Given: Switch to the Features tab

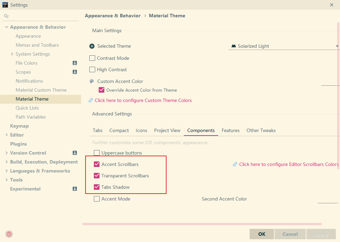Looking at the screenshot, I should 231,131.
